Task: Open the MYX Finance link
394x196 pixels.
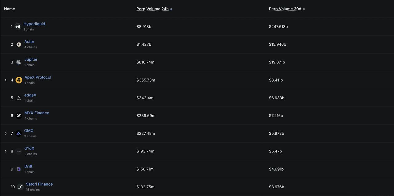Action: point(37,113)
